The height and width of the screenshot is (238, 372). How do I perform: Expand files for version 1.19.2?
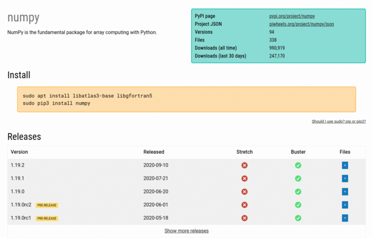(x=345, y=165)
